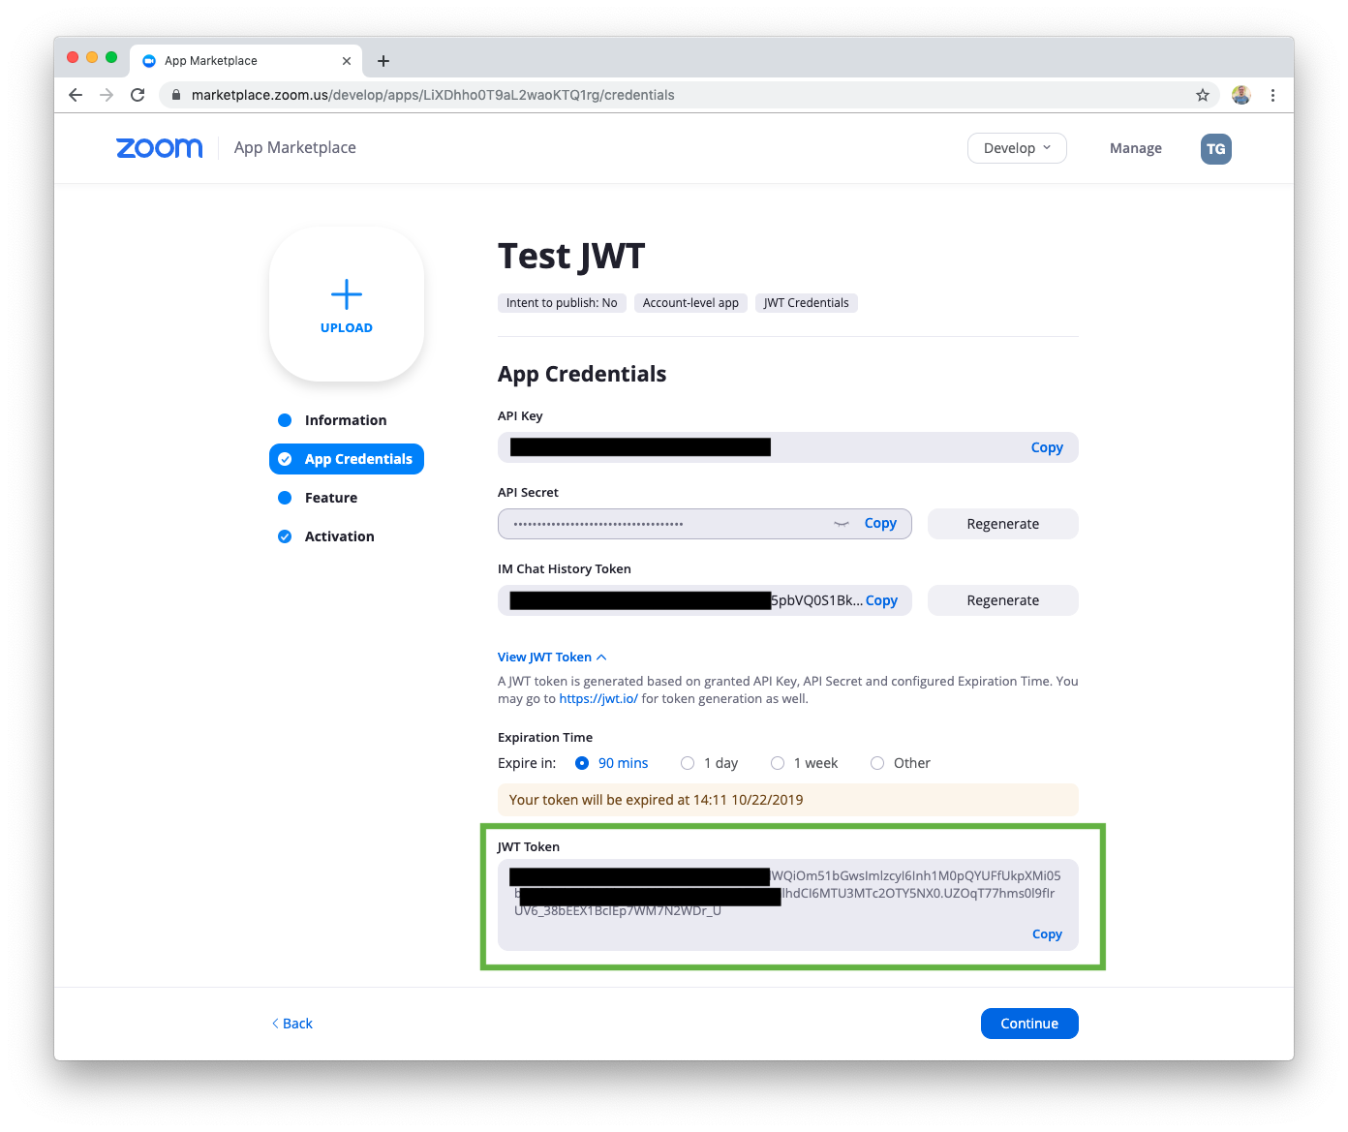This screenshot has width=1348, height=1132.
Task: Click the token expiry notice text
Action: pyautogui.click(x=657, y=800)
